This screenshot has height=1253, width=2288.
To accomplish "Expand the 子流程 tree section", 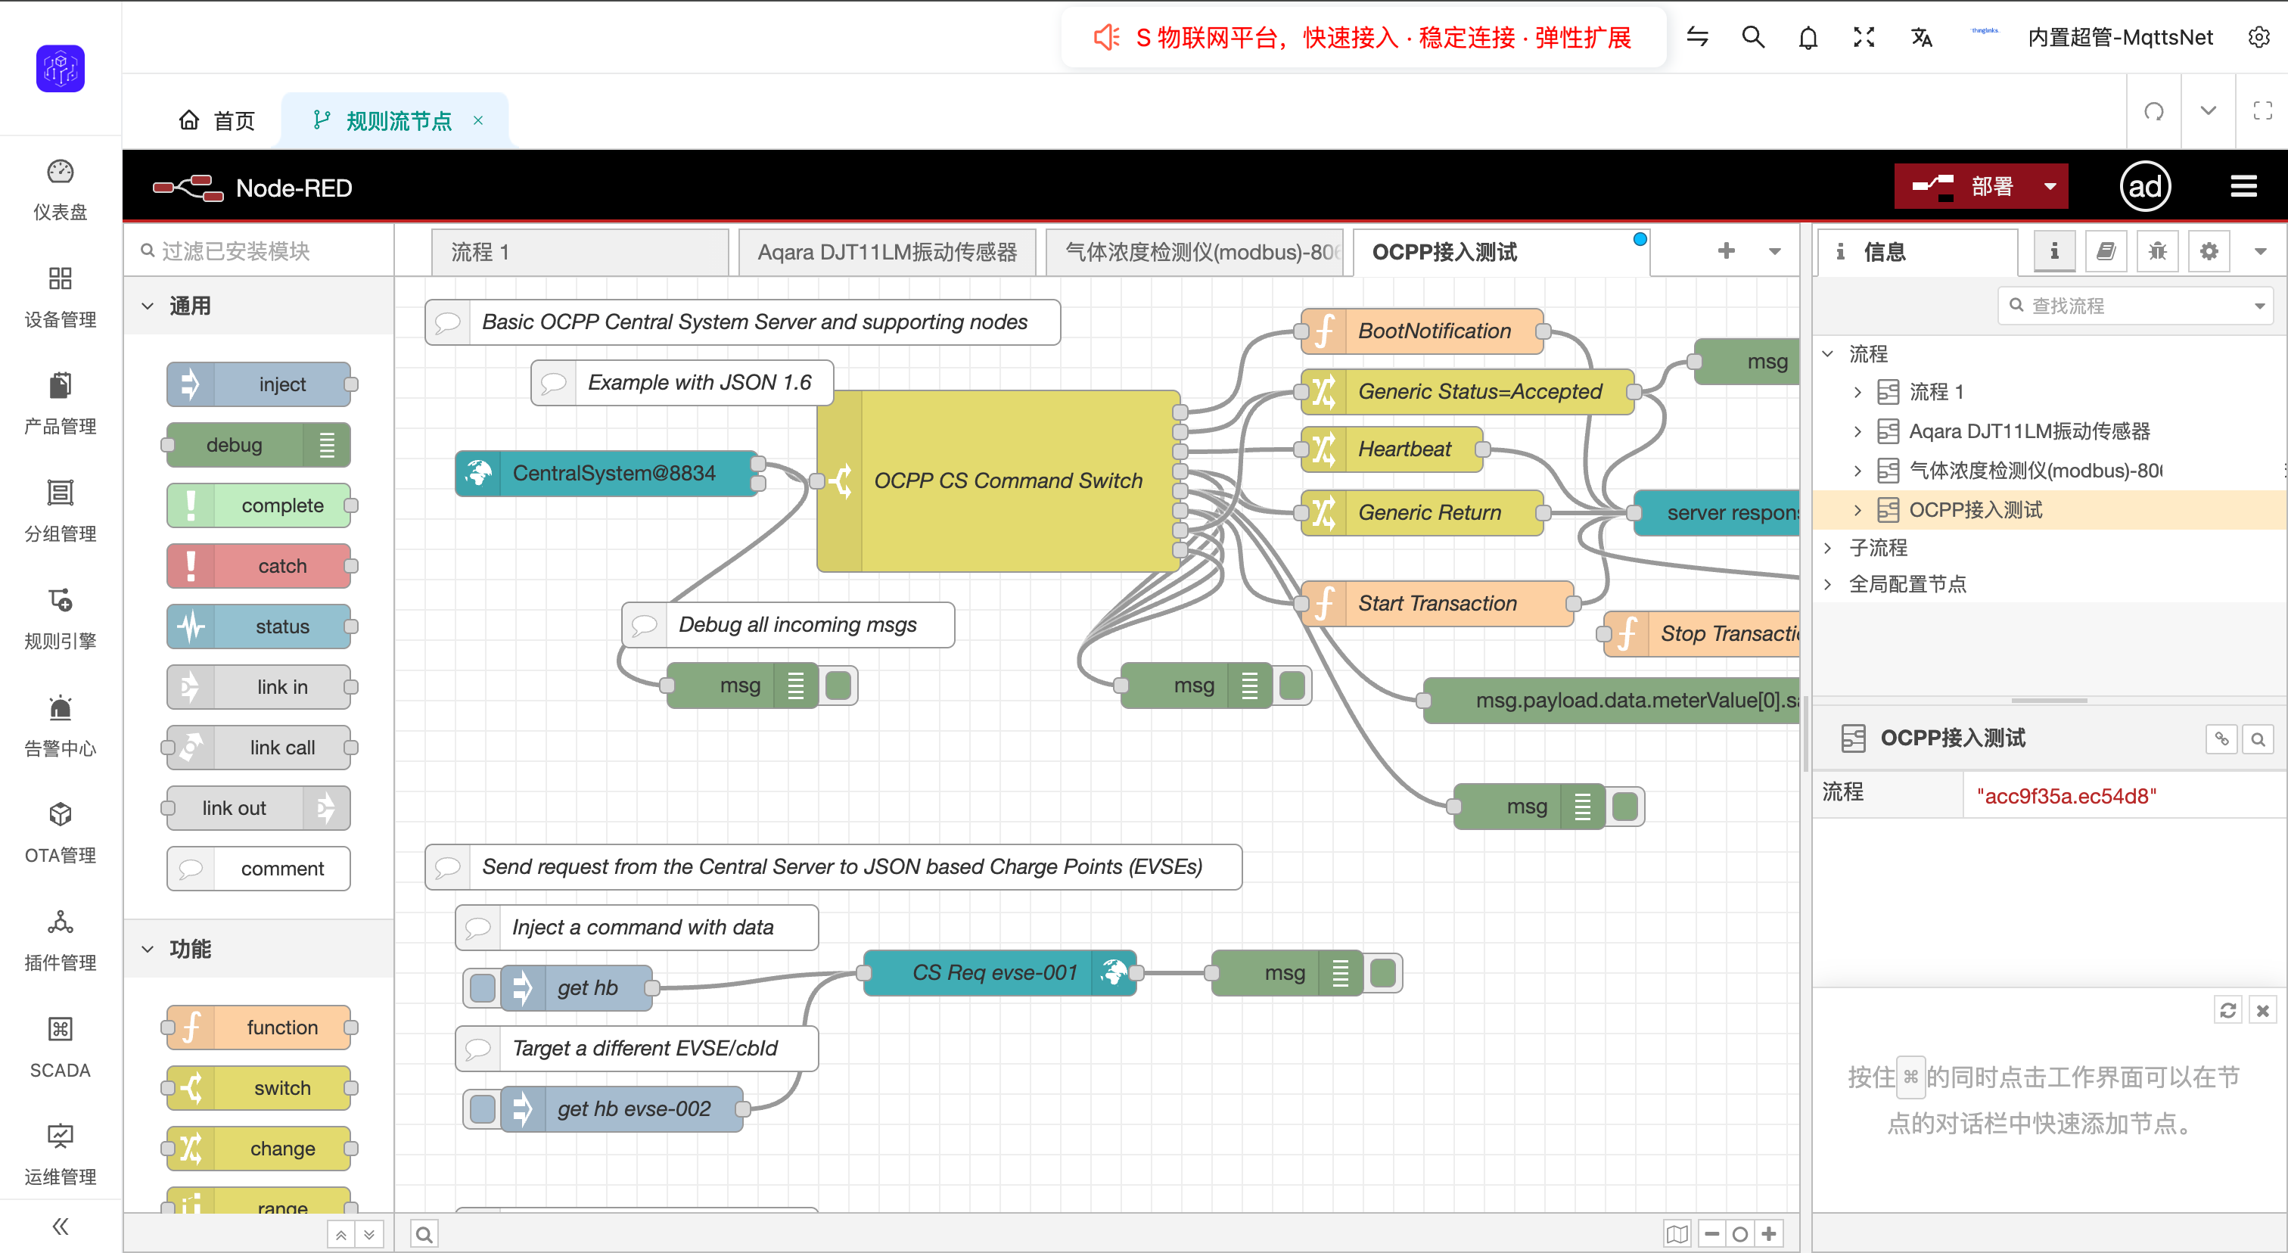I will [x=1828, y=547].
